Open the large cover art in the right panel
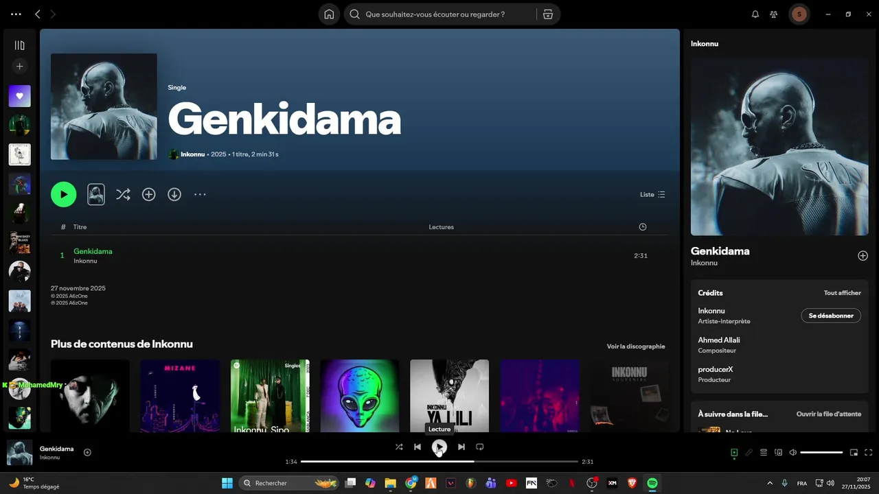The width and height of the screenshot is (879, 494). tap(779, 146)
